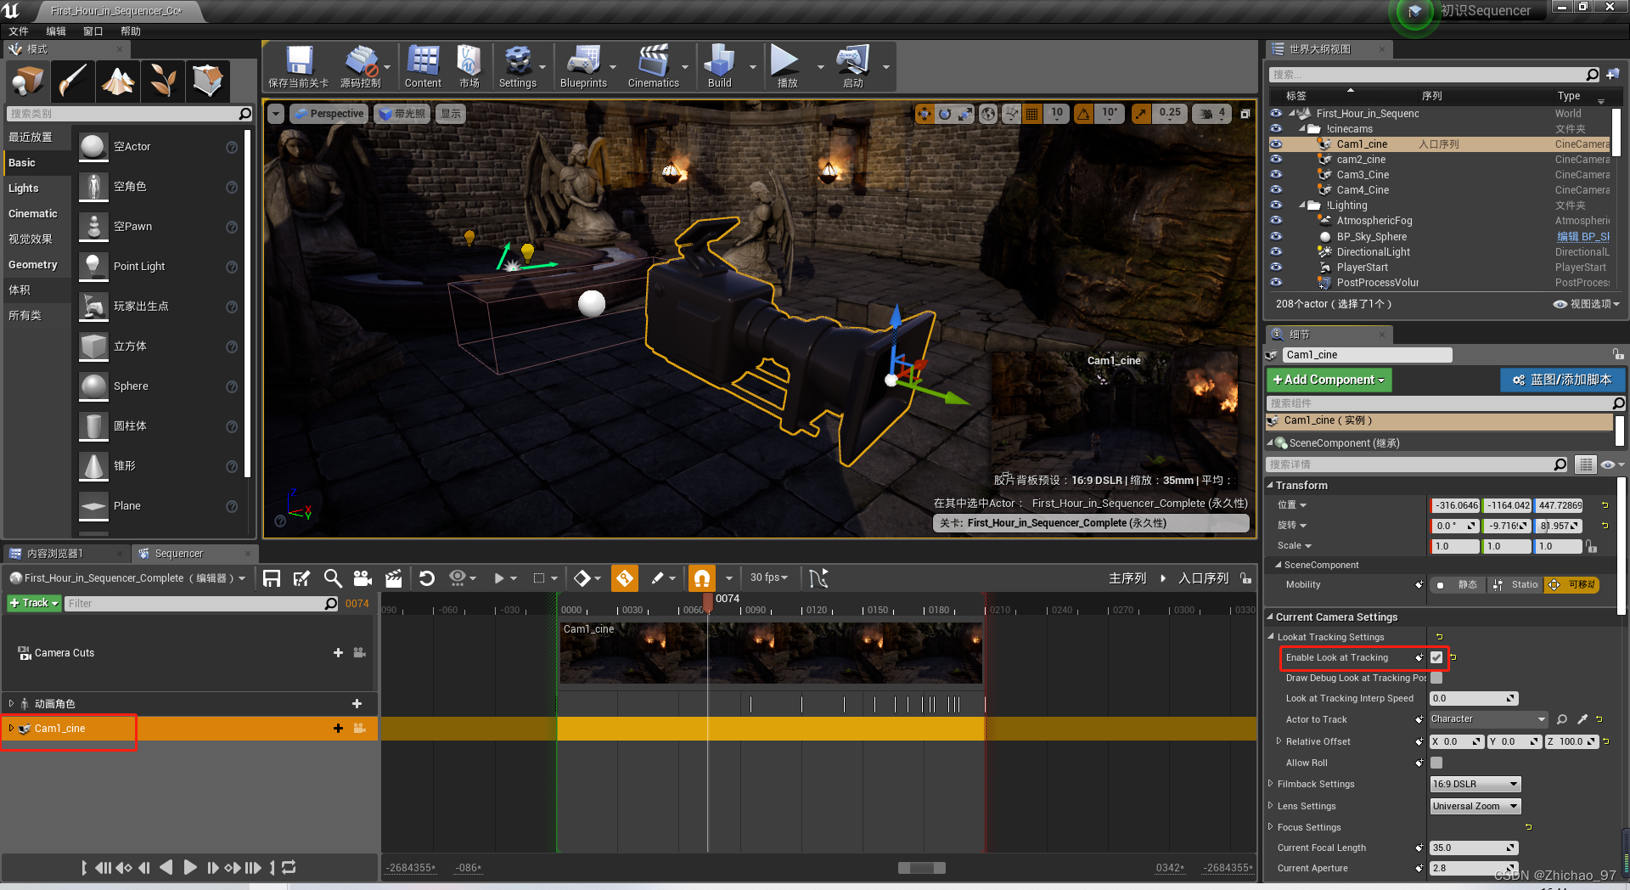Open the 30 fps frame rate dropdown
Viewport: 1630px width, 890px height.
click(768, 577)
